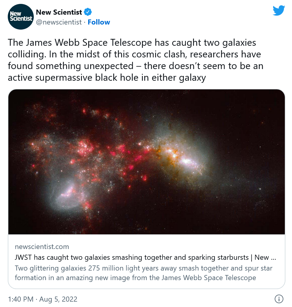Follow the New Scientist account
292x307 pixels.
(99, 22)
